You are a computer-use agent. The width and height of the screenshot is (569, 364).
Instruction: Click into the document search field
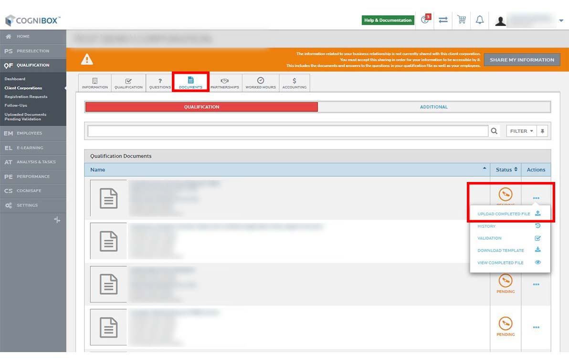(287, 131)
